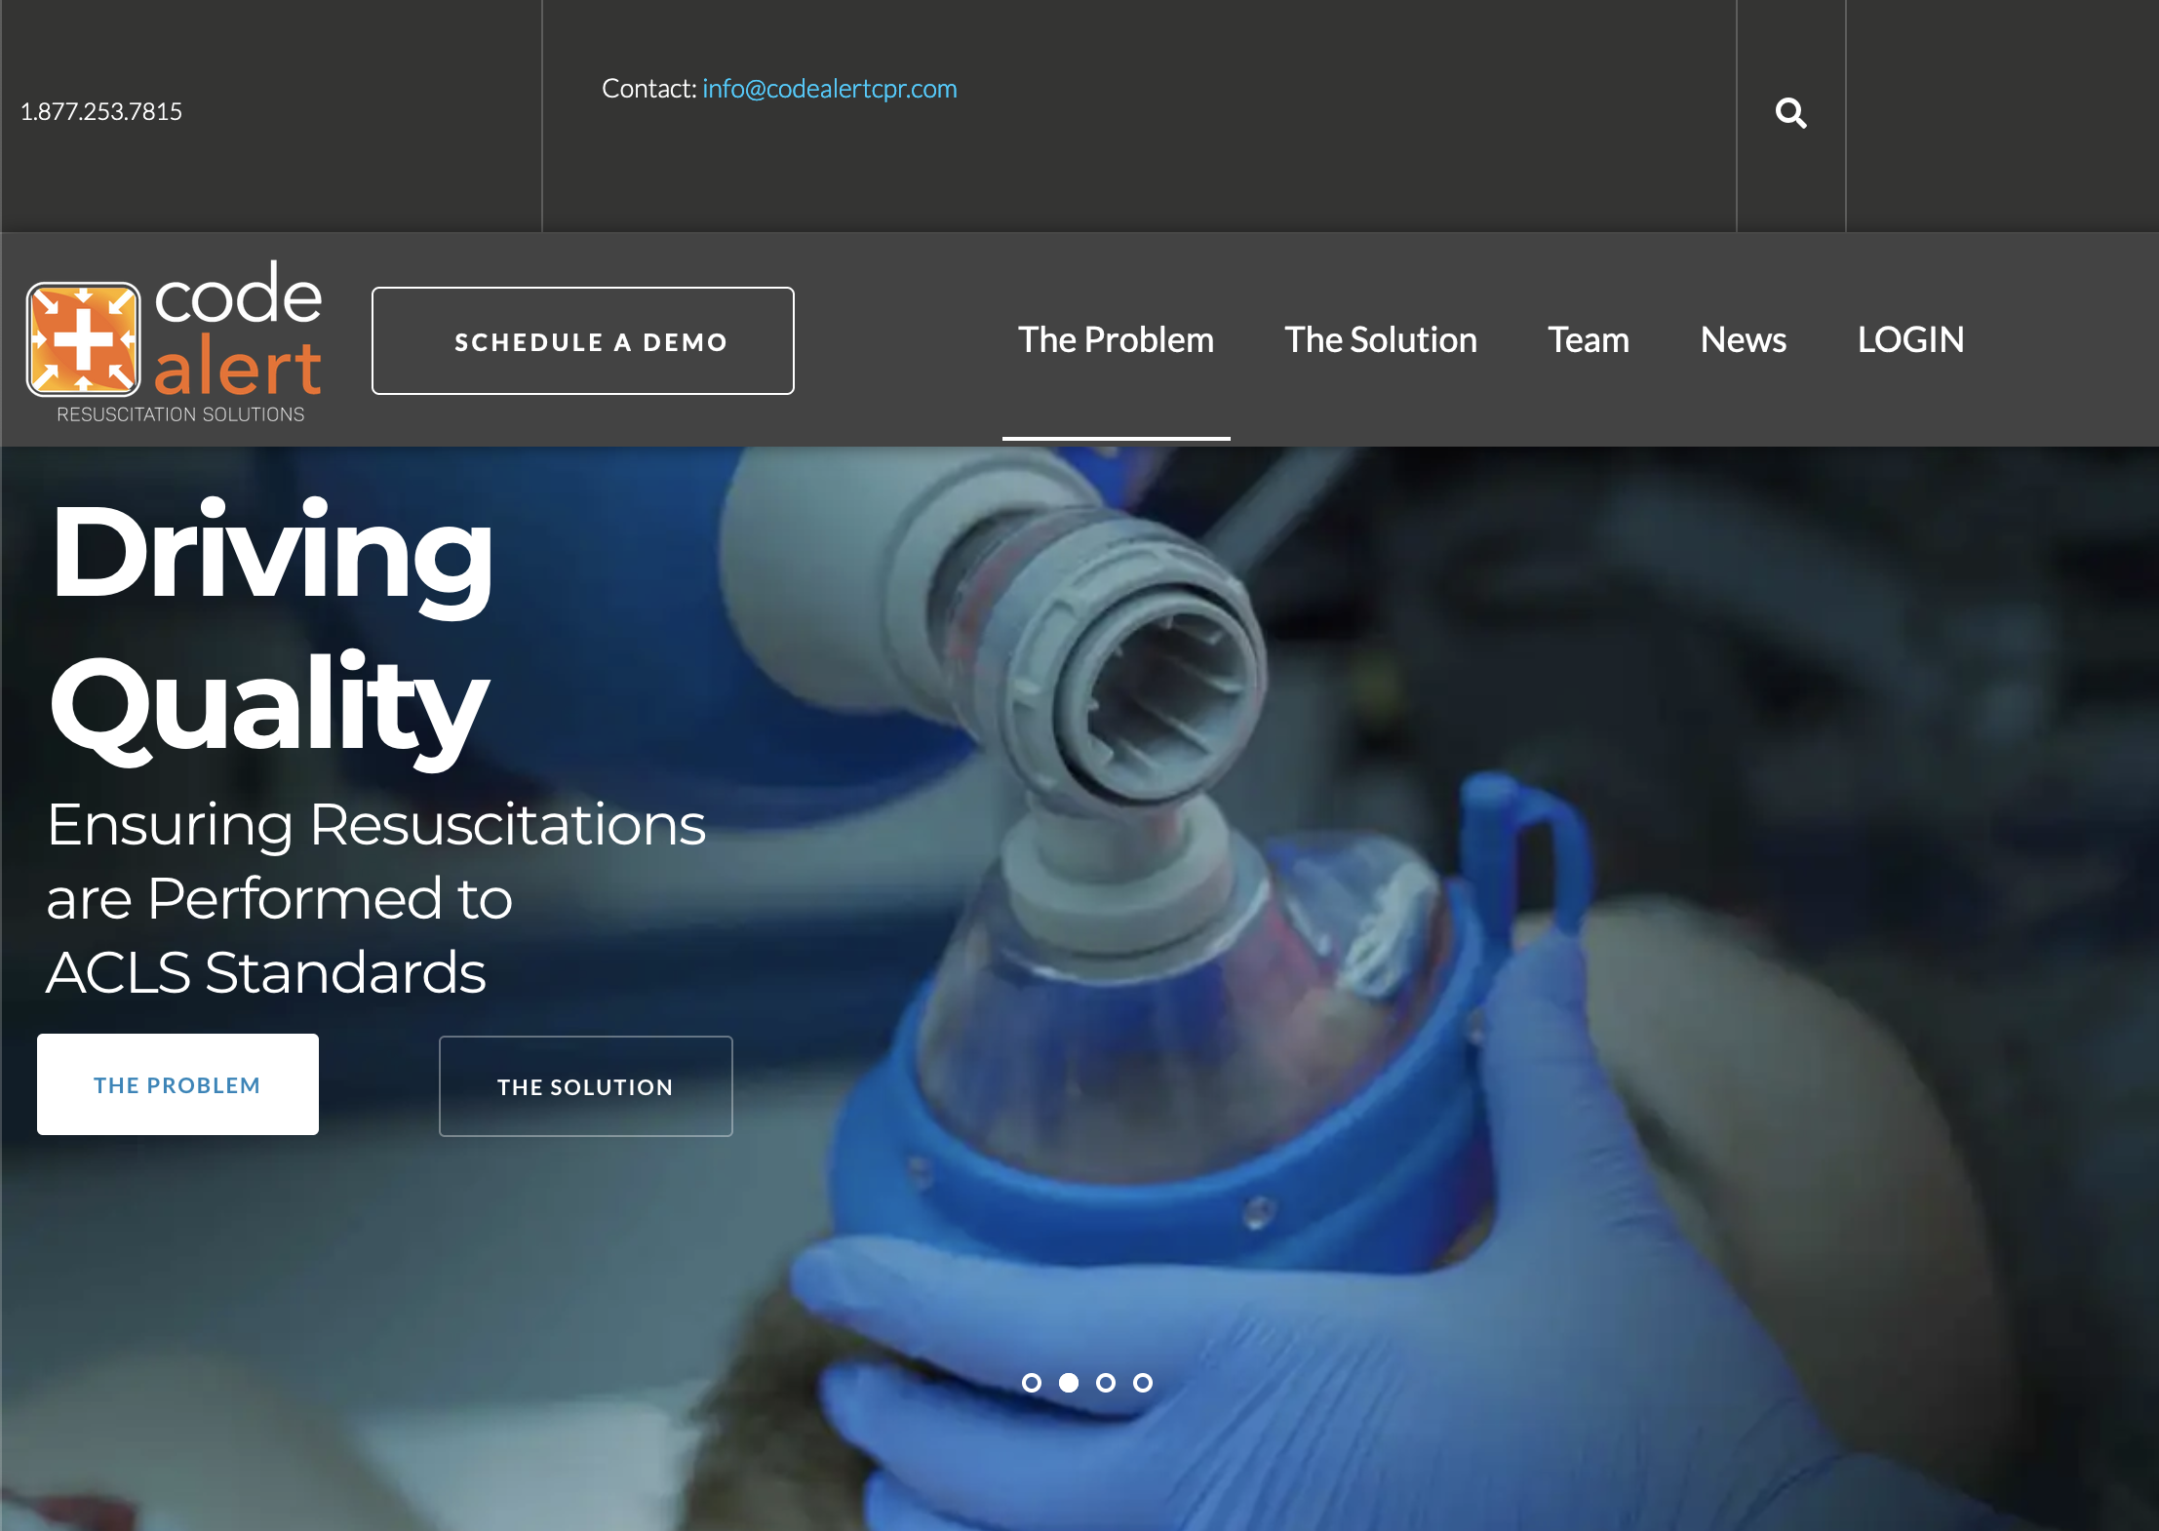Viewport: 2159px width, 1531px height.
Task: Click the Resuscitation Solutions tagline
Action: click(180, 414)
